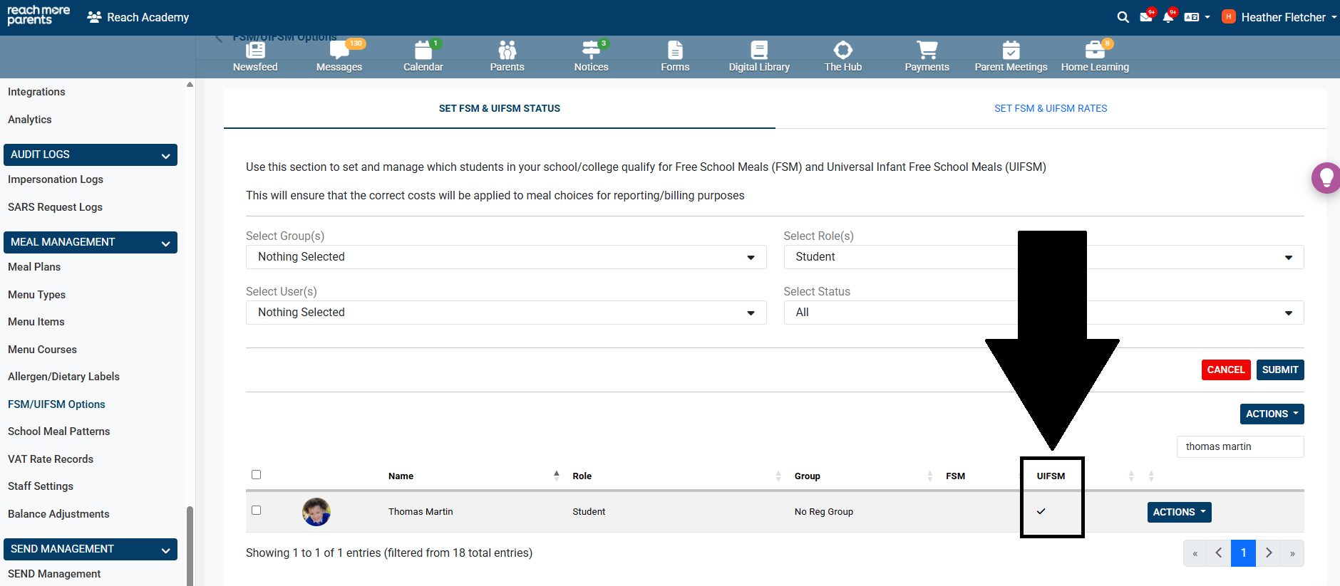Viewport: 1340px width, 586px height.
Task: Tick the select-all checkbox in the table header
Action: (257, 475)
